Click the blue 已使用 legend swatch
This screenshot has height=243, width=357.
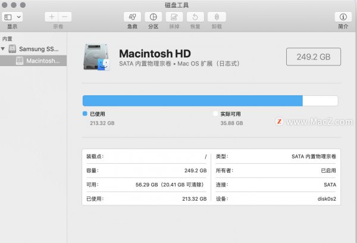click(85, 113)
